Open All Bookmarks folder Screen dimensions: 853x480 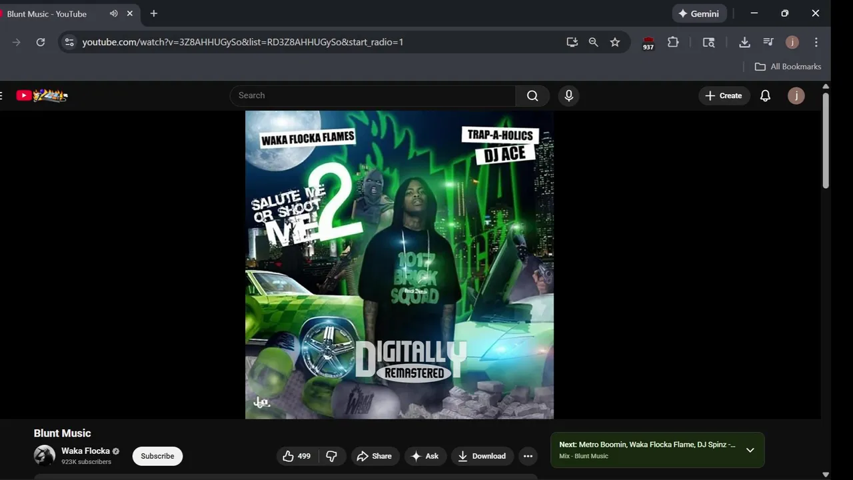click(x=788, y=67)
